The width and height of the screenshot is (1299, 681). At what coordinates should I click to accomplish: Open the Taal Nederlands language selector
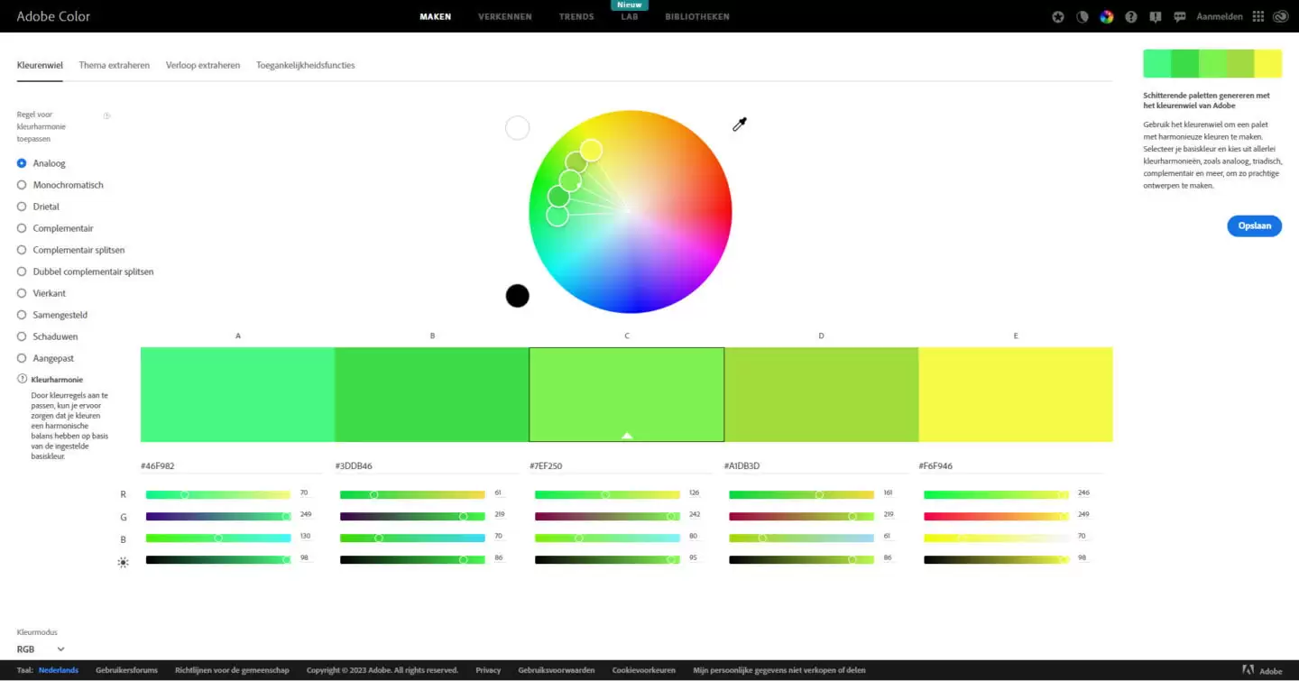pos(58,669)
